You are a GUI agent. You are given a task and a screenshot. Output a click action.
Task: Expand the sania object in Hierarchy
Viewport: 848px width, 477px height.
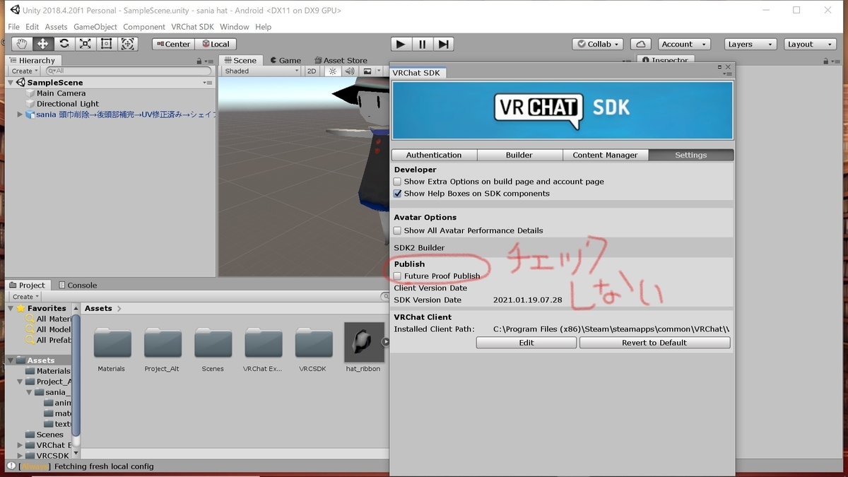point(20,114)
